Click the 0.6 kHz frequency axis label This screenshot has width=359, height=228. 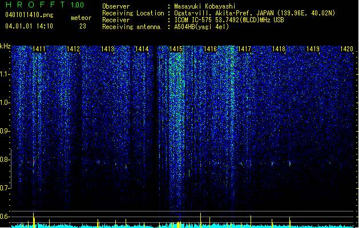click(x=5, y=217)
